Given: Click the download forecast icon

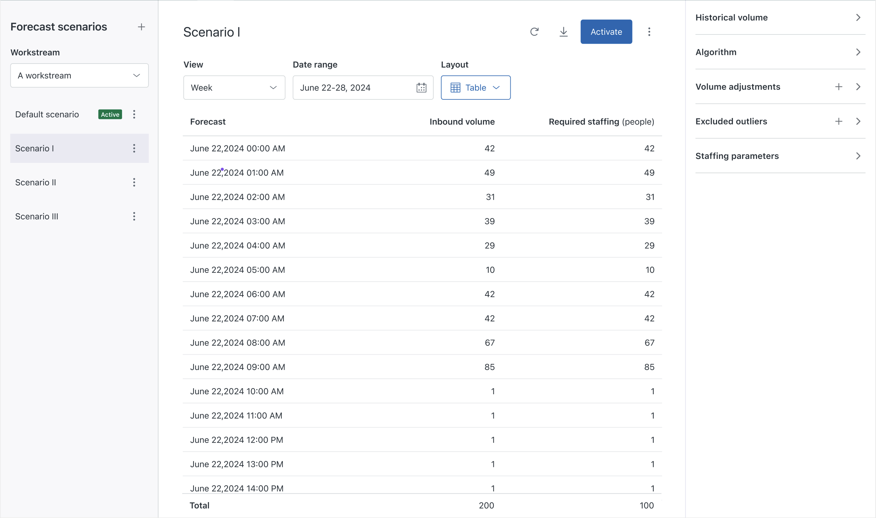Looking at the screenshot, I should (563, 32).
